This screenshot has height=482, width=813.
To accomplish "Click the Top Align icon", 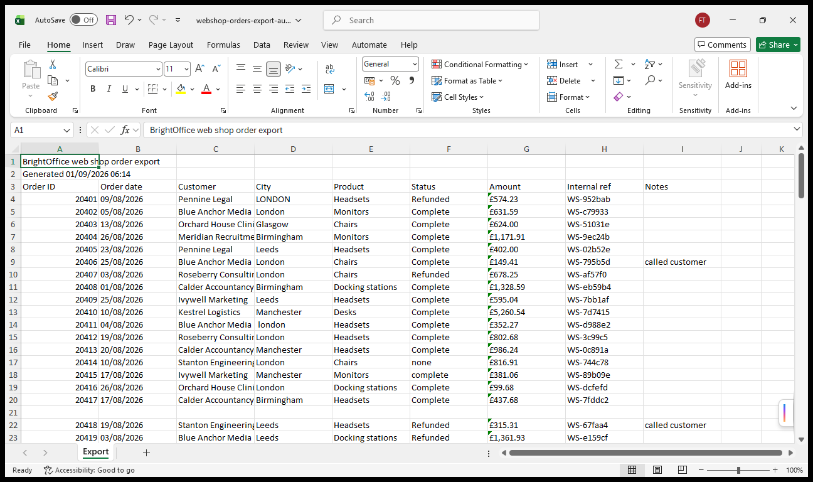I will 241,69.
